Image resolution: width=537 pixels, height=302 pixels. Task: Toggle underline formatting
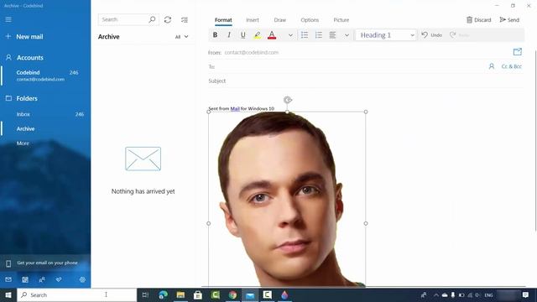tap(243, 35)
